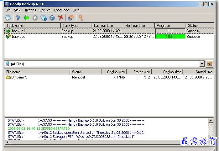Sort by Task name column header
Screen dimensions: 219x151
[33, 26]
